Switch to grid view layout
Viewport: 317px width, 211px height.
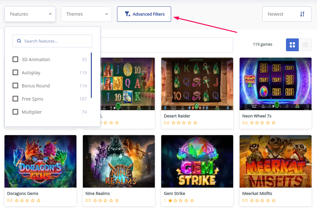(292, 45)
